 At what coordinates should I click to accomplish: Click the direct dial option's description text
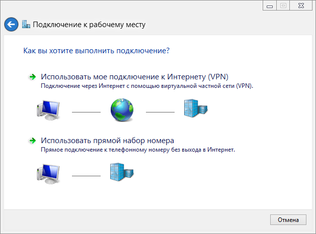(x=138, y=150)
